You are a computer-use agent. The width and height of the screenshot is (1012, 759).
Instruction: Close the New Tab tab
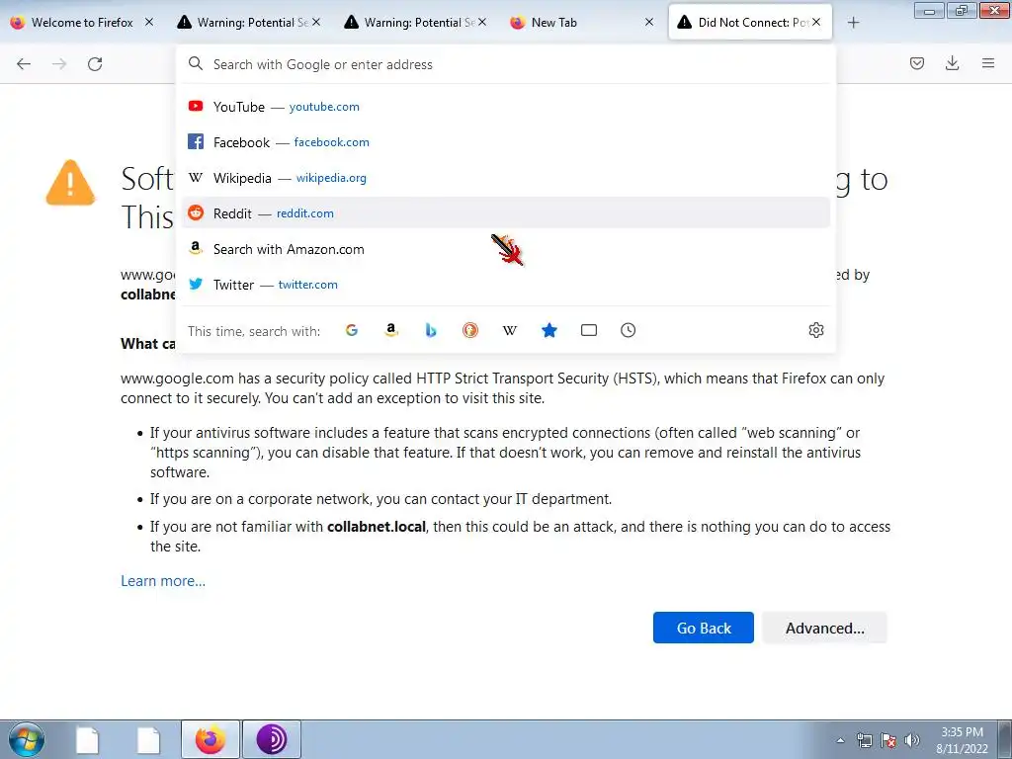coord(649,22)
